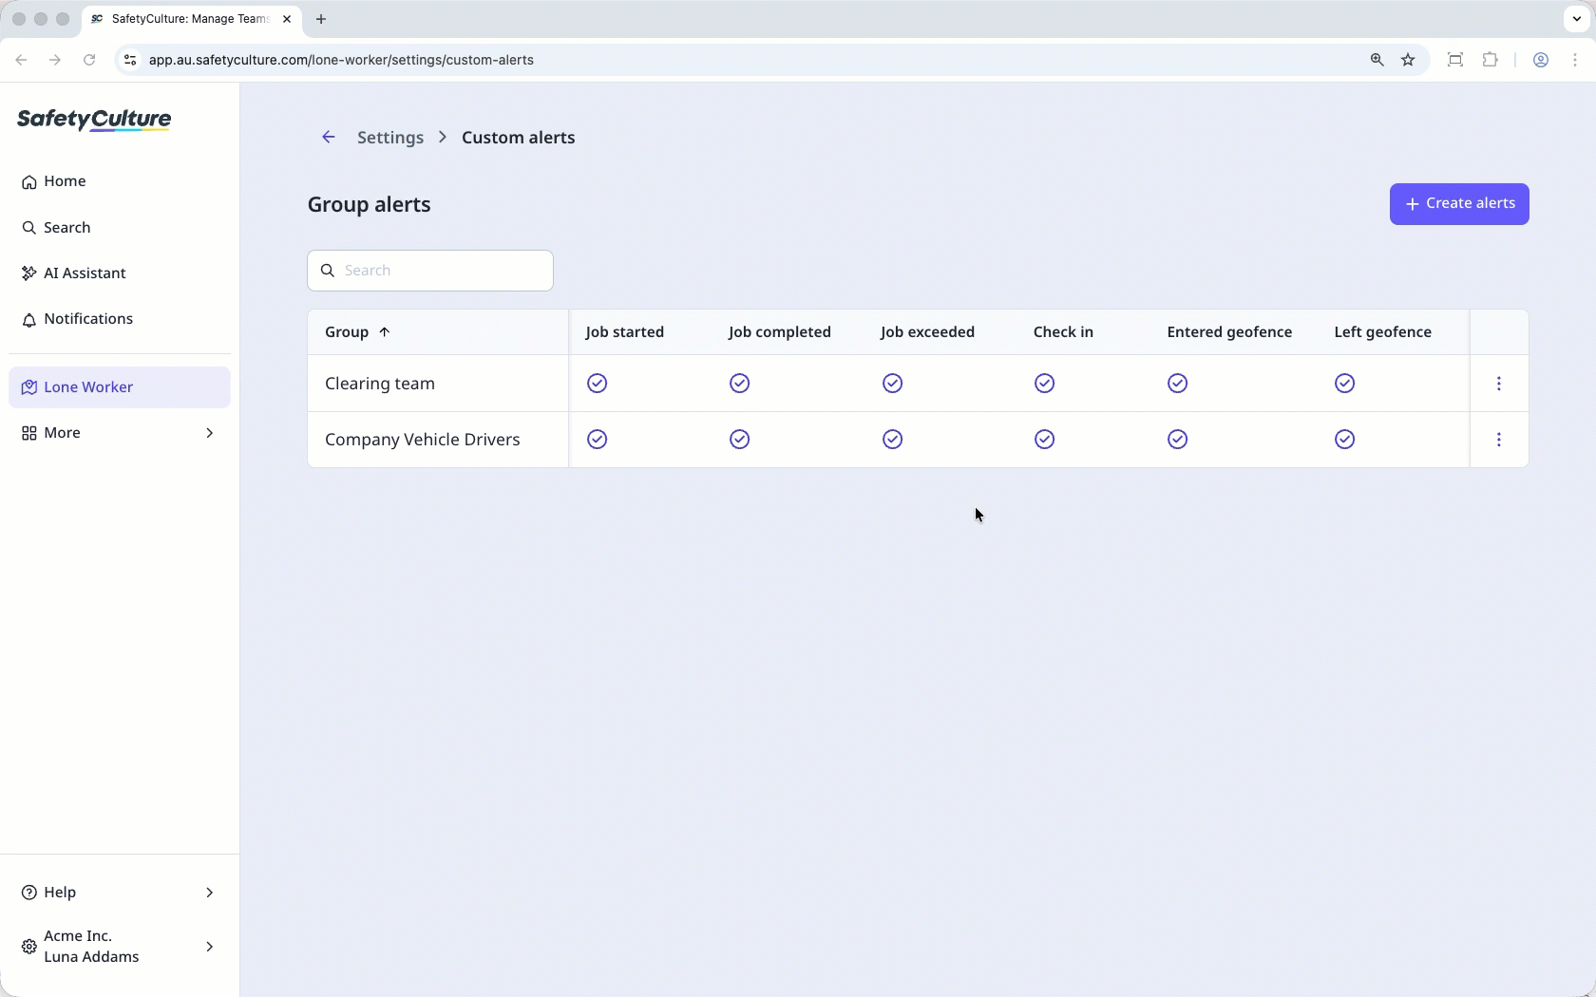Click the Job started column header

pyautogui.click(x=625, y=332)
